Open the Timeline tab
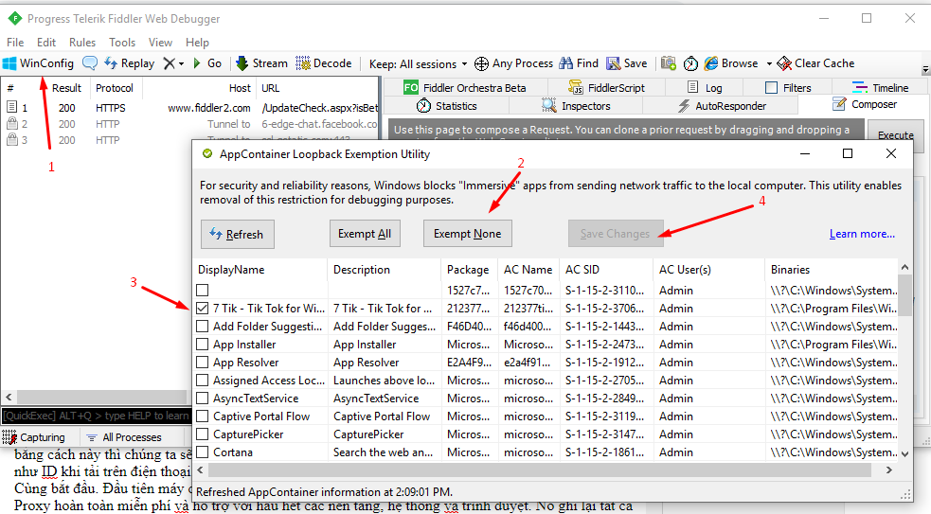Image resolution: width=931 pixels, height=514 pixels. [880, 88]
